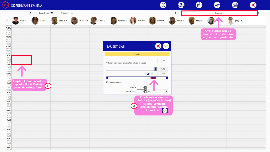Click the printer icon in header

click(x=235, y=5)
